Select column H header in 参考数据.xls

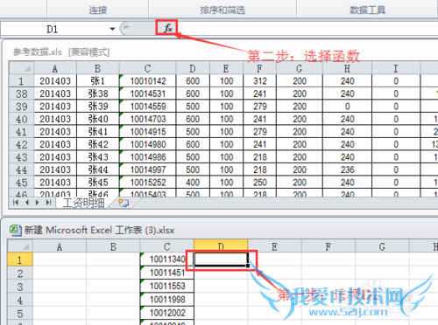point(347,68)
